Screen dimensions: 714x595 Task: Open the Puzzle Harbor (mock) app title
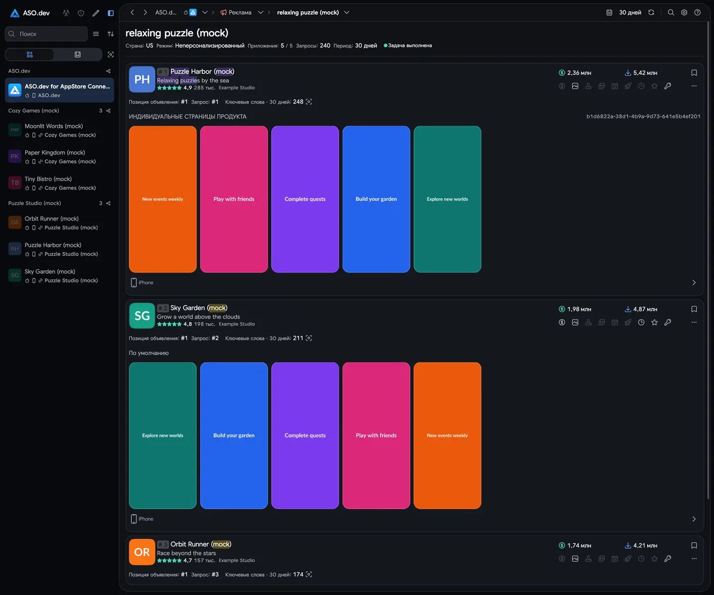(202, 71)
